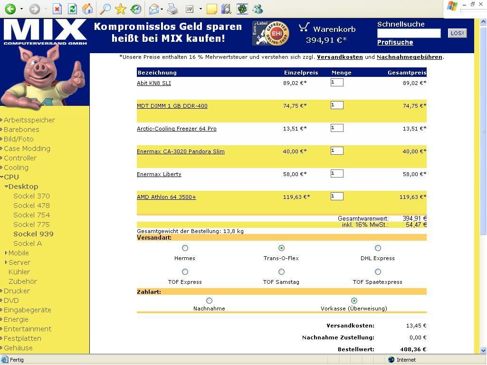Select TOF Express shipping option

tap(185, 272)
